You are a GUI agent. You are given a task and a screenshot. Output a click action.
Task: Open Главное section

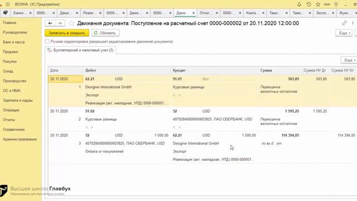click(x=9, y=22)
